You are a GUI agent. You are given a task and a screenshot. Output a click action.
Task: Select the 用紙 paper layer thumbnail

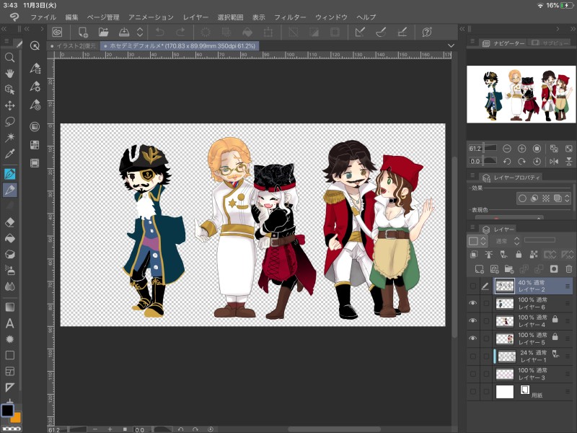pyautogui.click(x=504, y=392)
